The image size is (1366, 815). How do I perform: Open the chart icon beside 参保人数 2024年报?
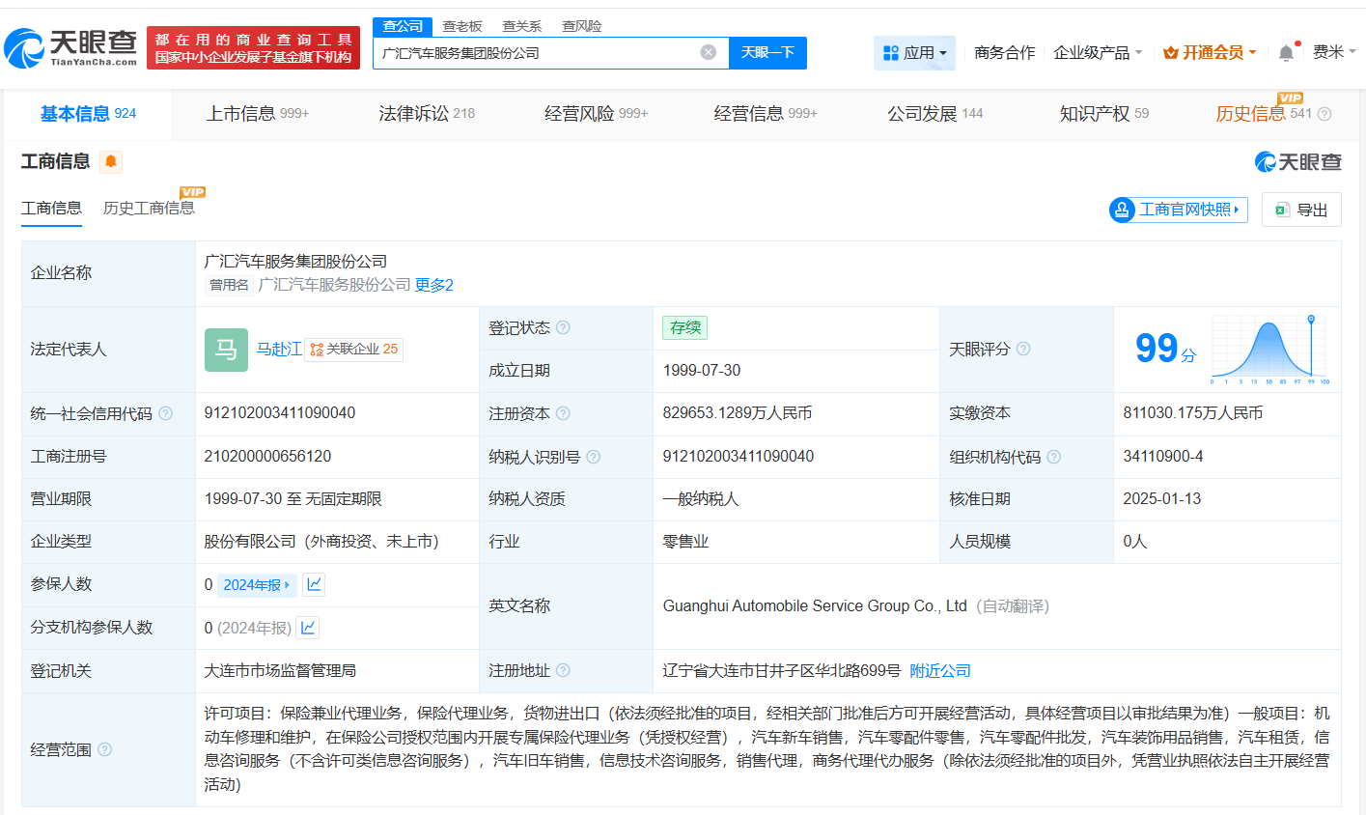tap(314, 584)
